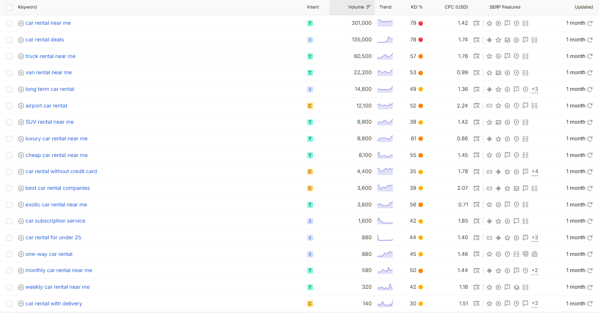Click the reviews star icon for car rental deals
Viewport: 599px width, 313px height.
[x=498, y=40]
